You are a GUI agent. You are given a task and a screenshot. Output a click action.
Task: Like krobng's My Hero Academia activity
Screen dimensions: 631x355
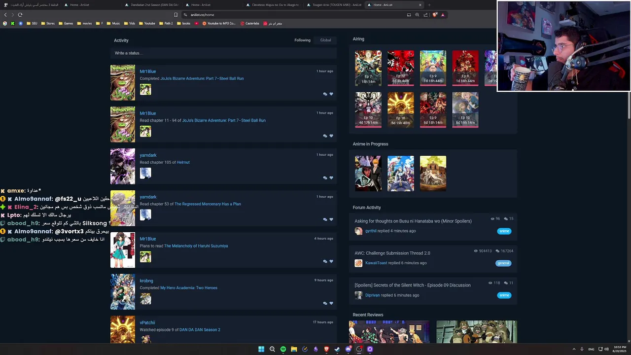(331, 303)
